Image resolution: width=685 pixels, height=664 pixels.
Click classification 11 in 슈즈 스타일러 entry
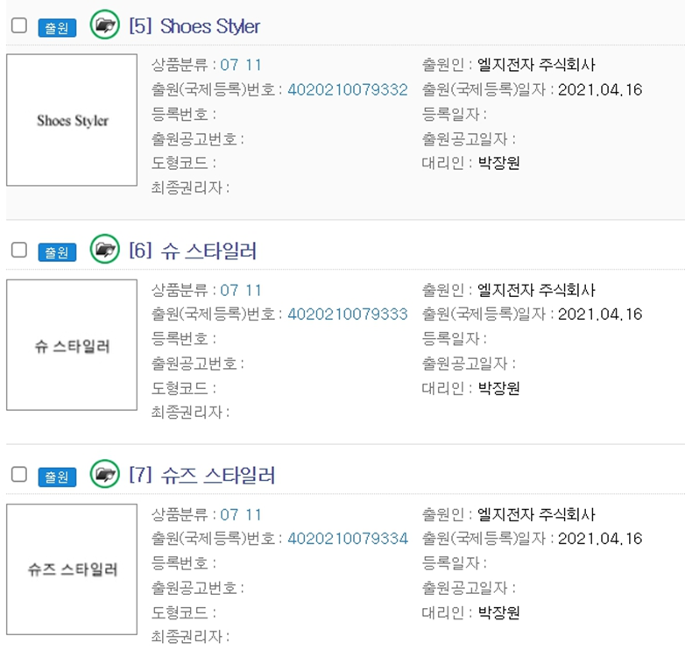(x=253, y=514)
